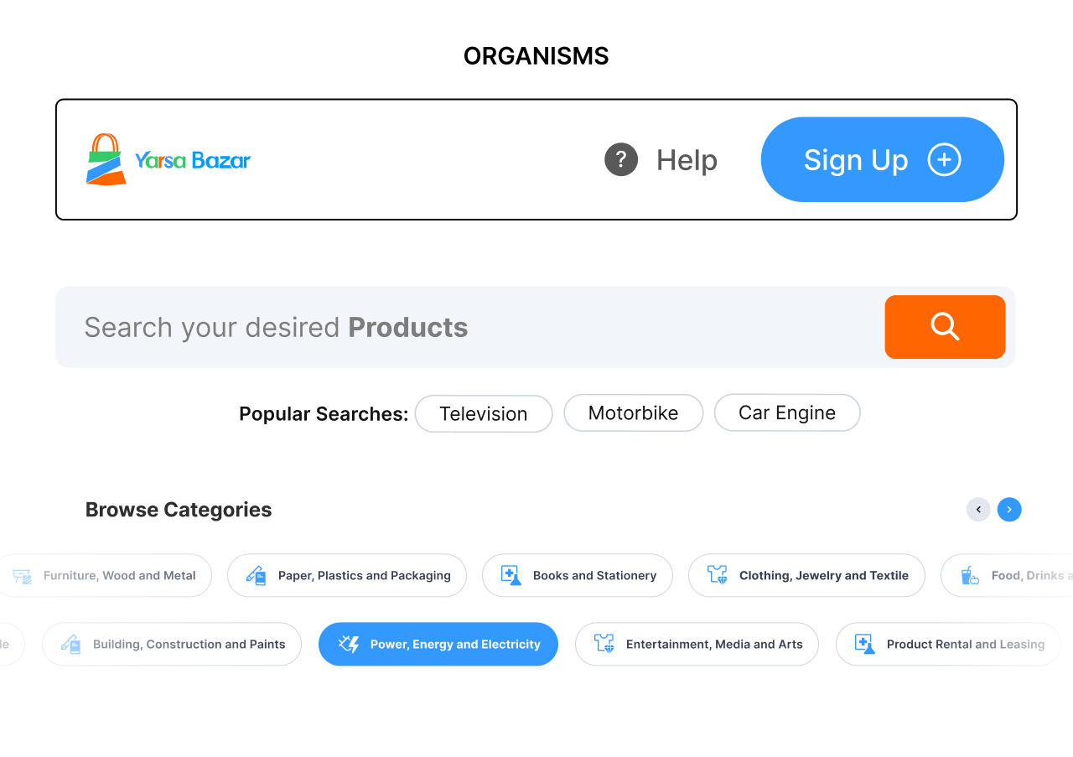Image resolution: width=1073 pixels, height=757 pixels.
Task: Select the Paper, Plastics and Packaging chip
Action: [347, 575]
